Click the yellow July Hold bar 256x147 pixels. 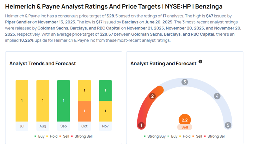(x=22, y=101)
